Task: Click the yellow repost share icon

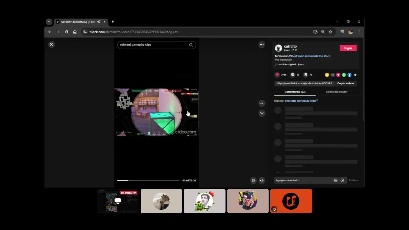Action: click(x=327, y=75)
